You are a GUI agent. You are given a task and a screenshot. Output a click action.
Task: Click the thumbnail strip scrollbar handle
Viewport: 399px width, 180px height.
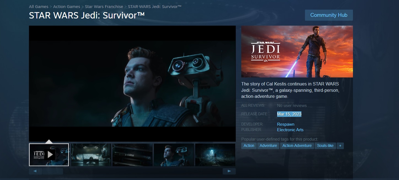tap(53, 171)
